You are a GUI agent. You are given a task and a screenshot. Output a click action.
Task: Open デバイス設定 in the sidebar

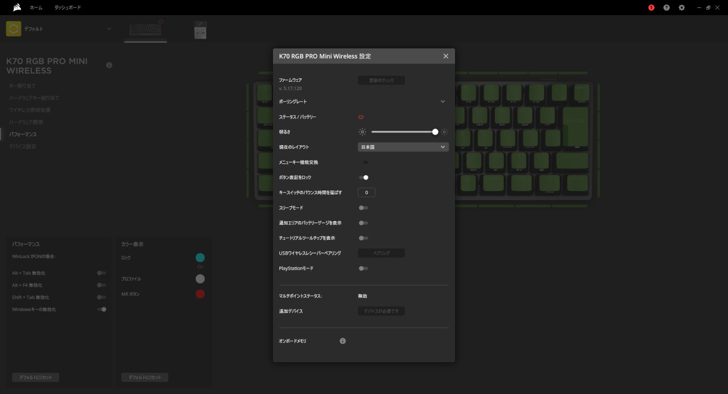pos(23,147)
